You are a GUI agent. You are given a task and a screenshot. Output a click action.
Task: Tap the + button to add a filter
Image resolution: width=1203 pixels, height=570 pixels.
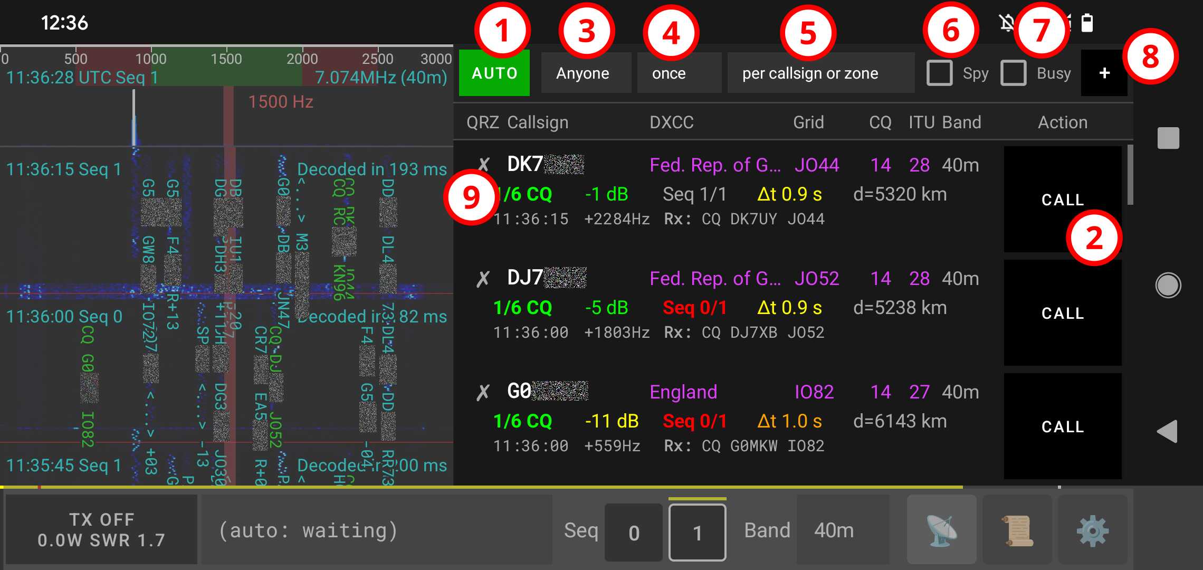[x=1104, y=73]
